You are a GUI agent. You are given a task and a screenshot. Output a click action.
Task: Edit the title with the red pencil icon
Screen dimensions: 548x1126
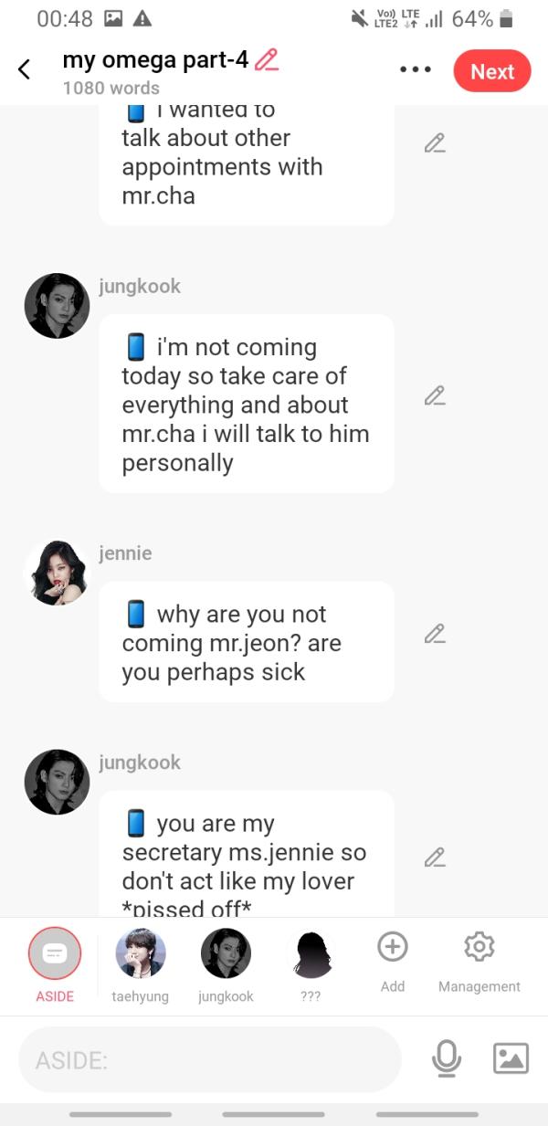coord(267,60)
